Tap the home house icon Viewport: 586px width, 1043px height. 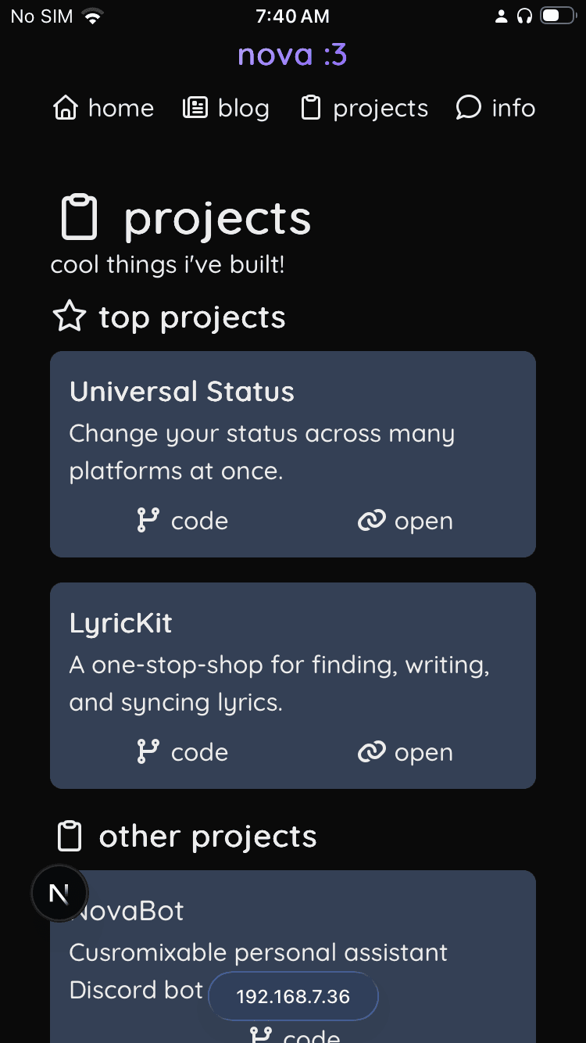tap(66, 108)
